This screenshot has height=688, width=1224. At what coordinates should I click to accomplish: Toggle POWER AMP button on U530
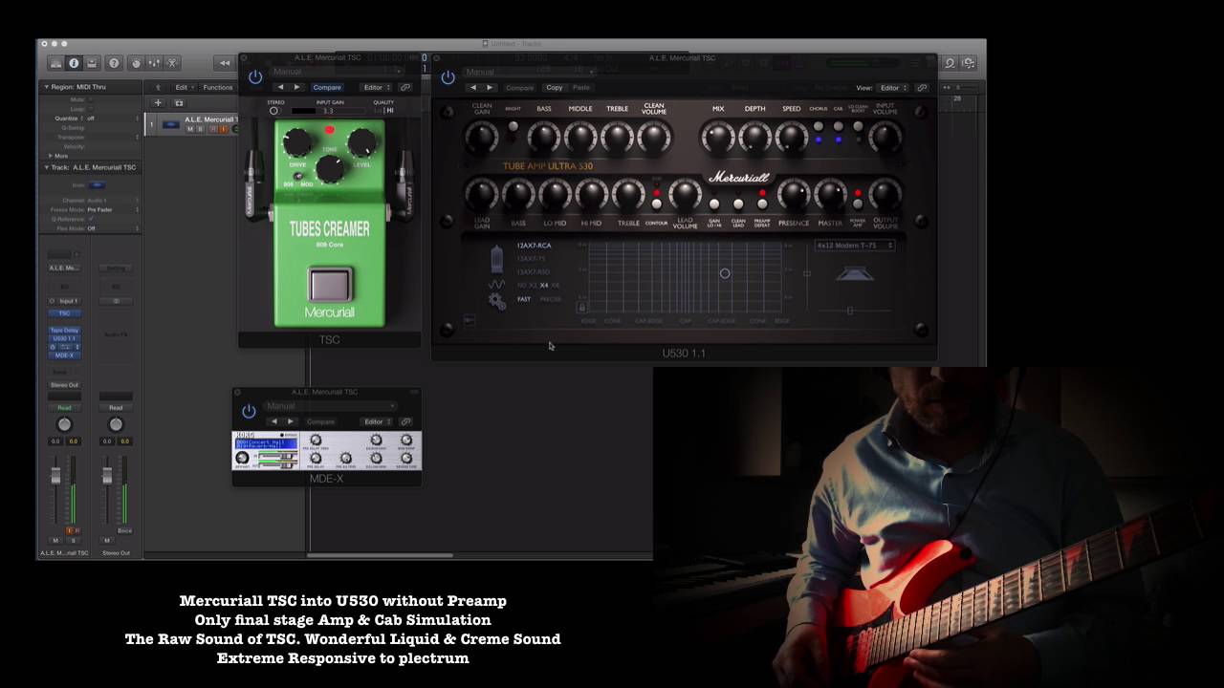[x=858, y=204]
